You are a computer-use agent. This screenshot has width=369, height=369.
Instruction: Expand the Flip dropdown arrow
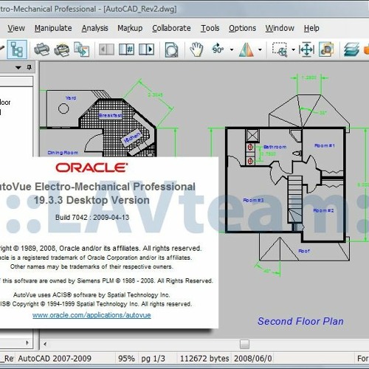(260, 49)
